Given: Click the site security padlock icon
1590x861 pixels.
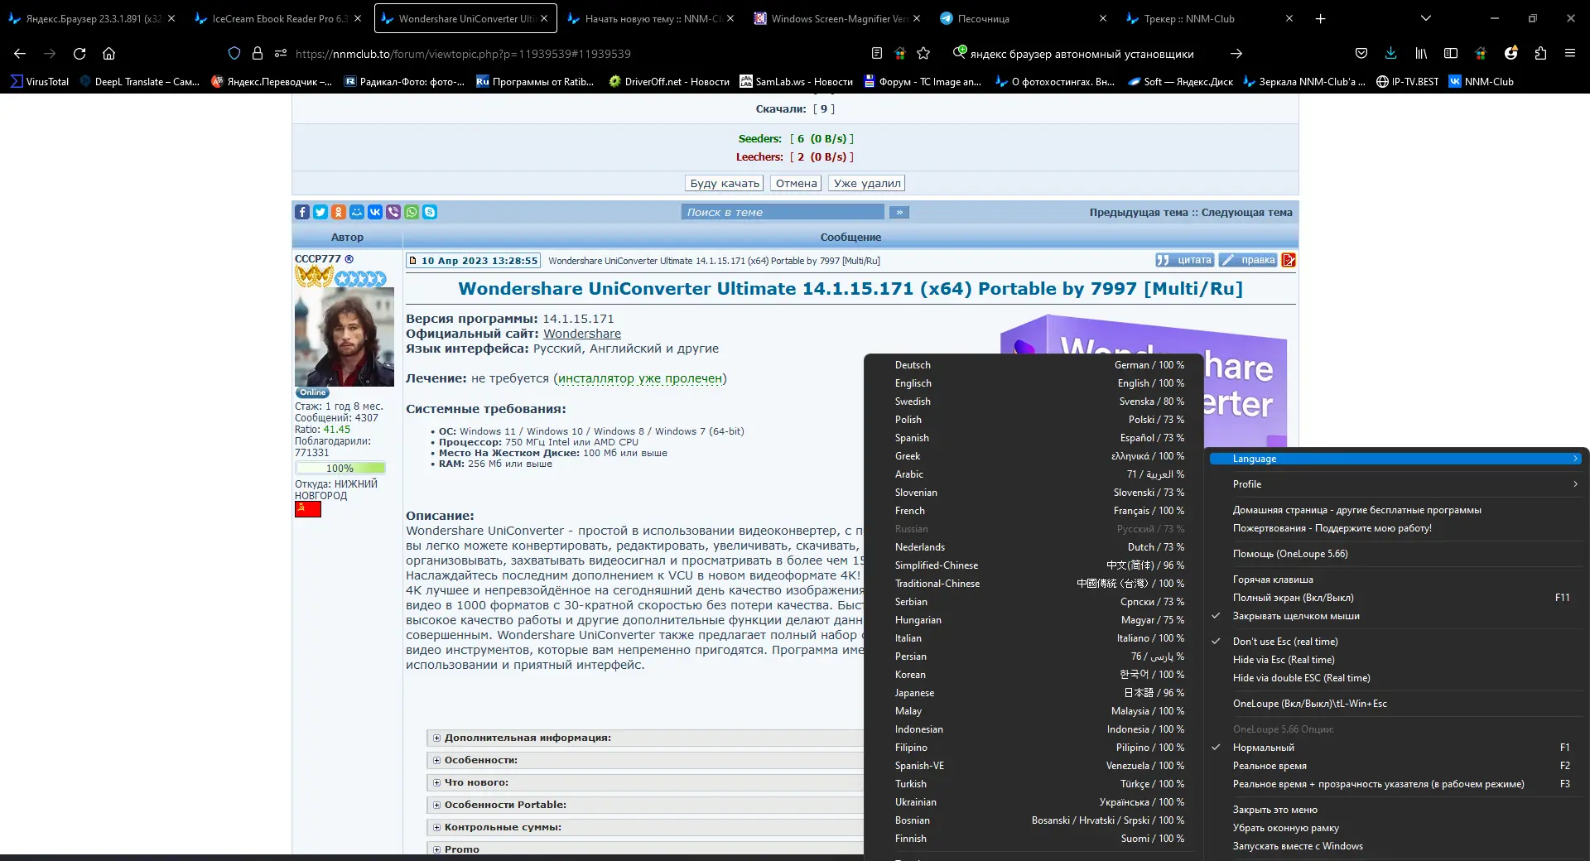Looking at the screenshot, I should pos(258,53).
